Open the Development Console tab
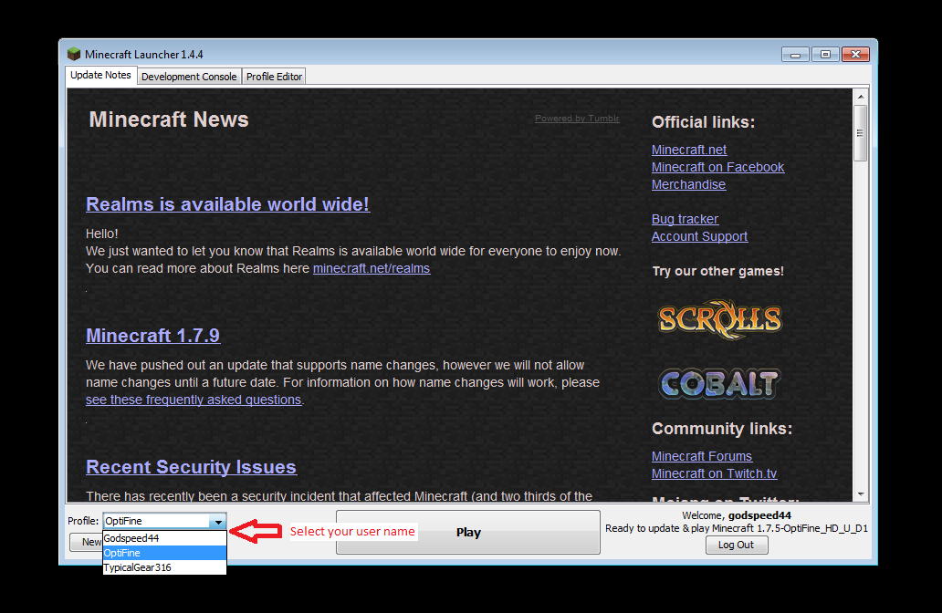The image size is (942, 613). click(x=189, y=77)
